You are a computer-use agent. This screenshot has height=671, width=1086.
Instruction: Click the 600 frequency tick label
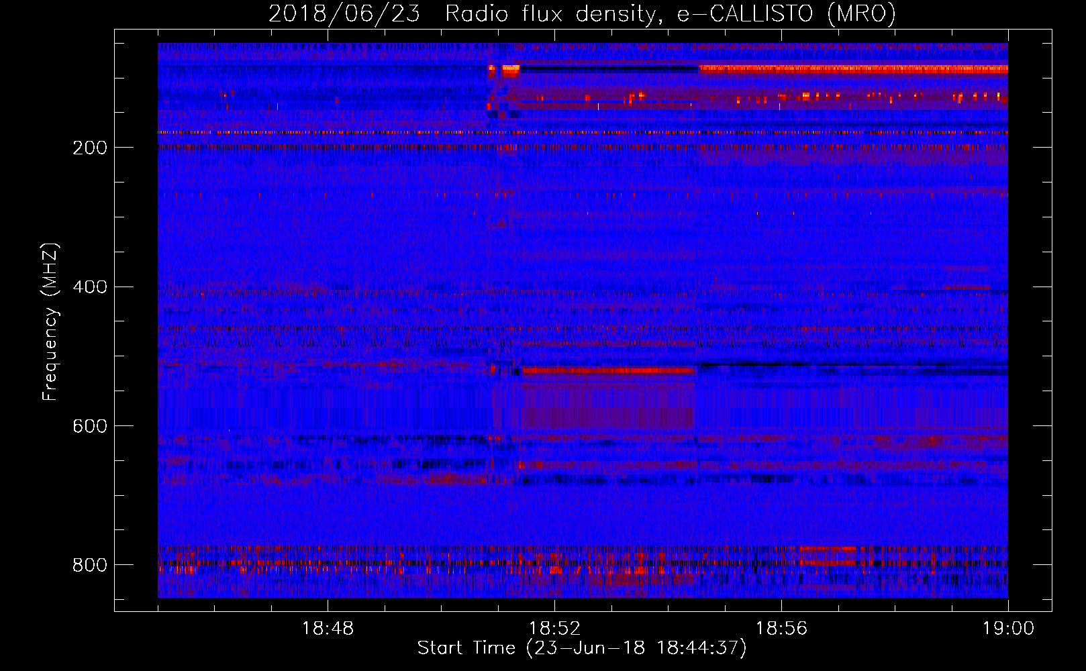coord(89,426)
